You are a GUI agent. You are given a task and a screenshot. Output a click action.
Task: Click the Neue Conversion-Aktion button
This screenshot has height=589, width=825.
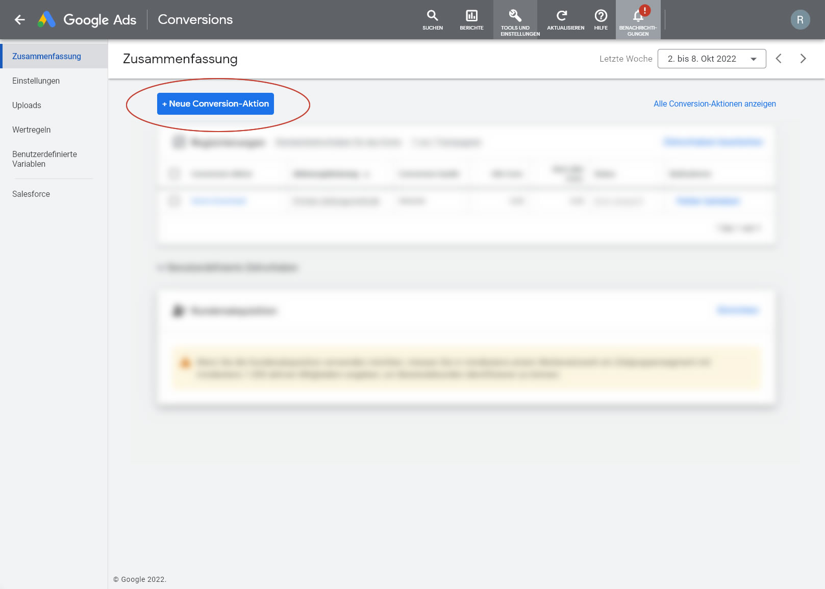pos(215,104)
